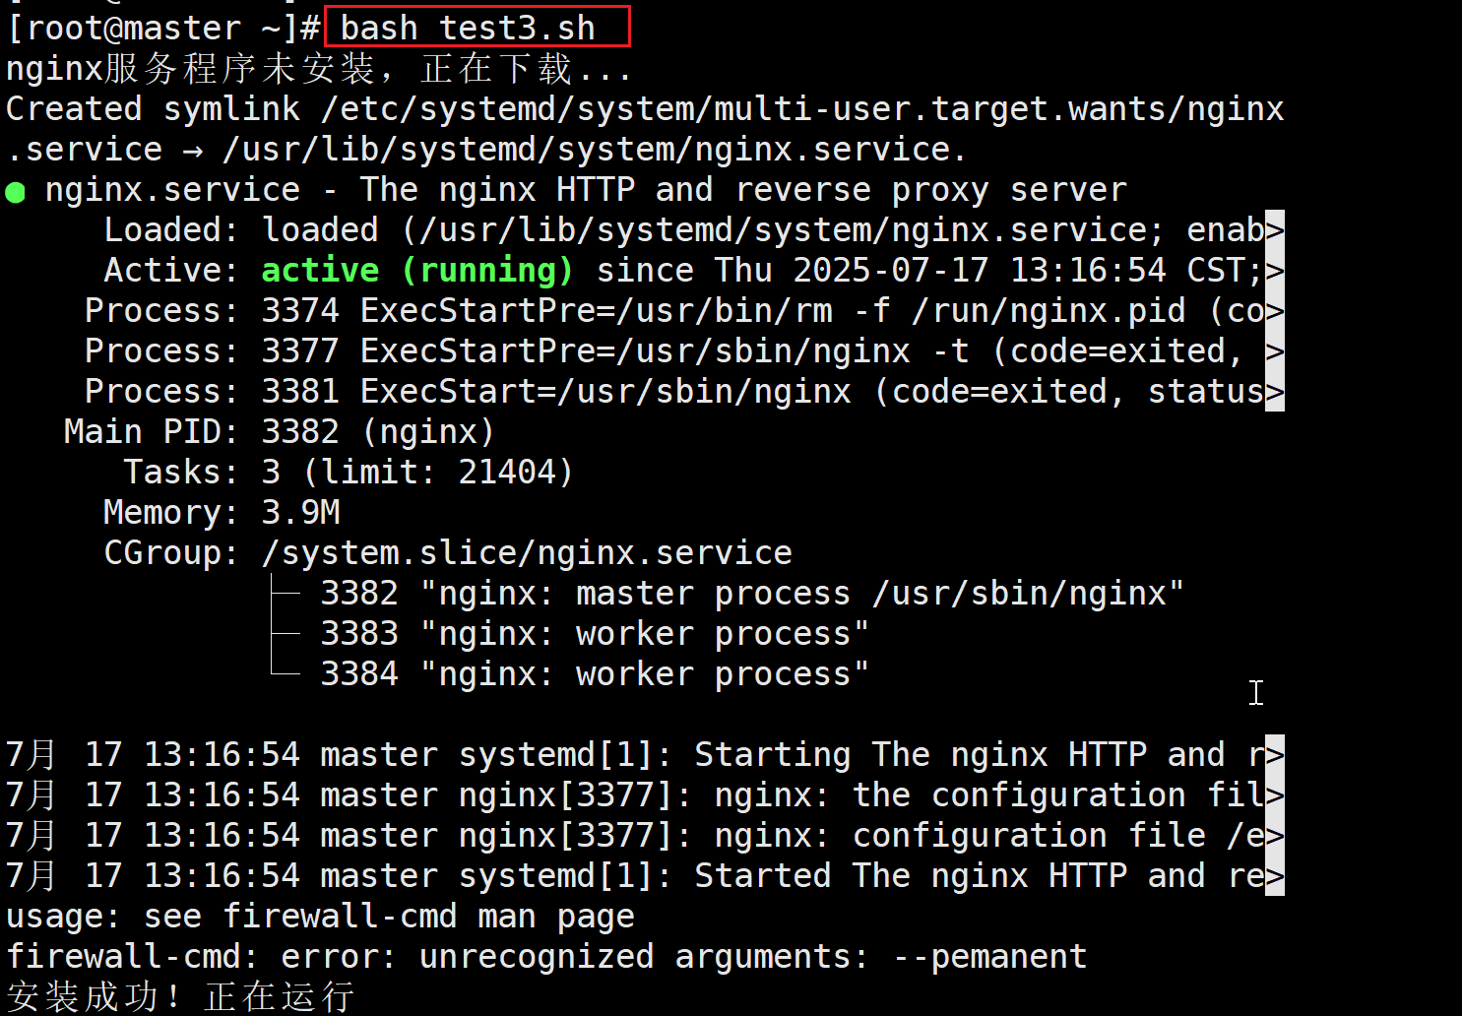Click the green status dot before nginx.service
1462x1016 pixels.
click(x=16, y=192)
